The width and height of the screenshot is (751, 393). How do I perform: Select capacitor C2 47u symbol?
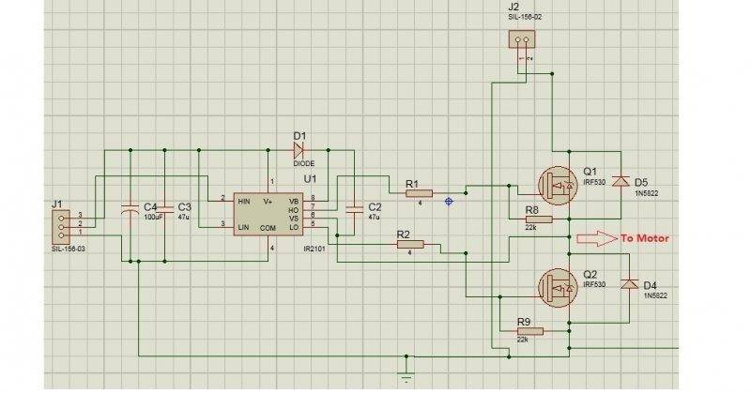pos(355,209)
